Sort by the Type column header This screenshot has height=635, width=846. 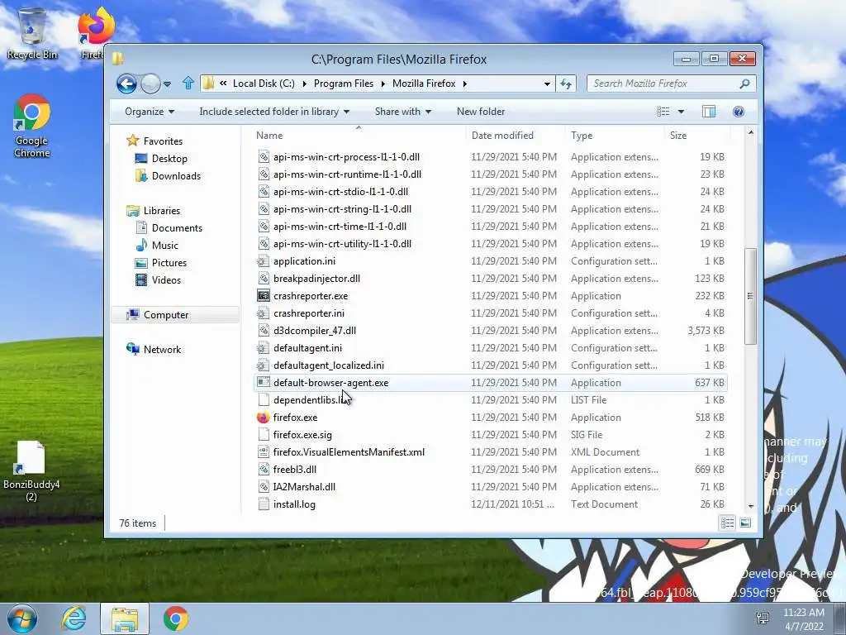click(582, 136)
